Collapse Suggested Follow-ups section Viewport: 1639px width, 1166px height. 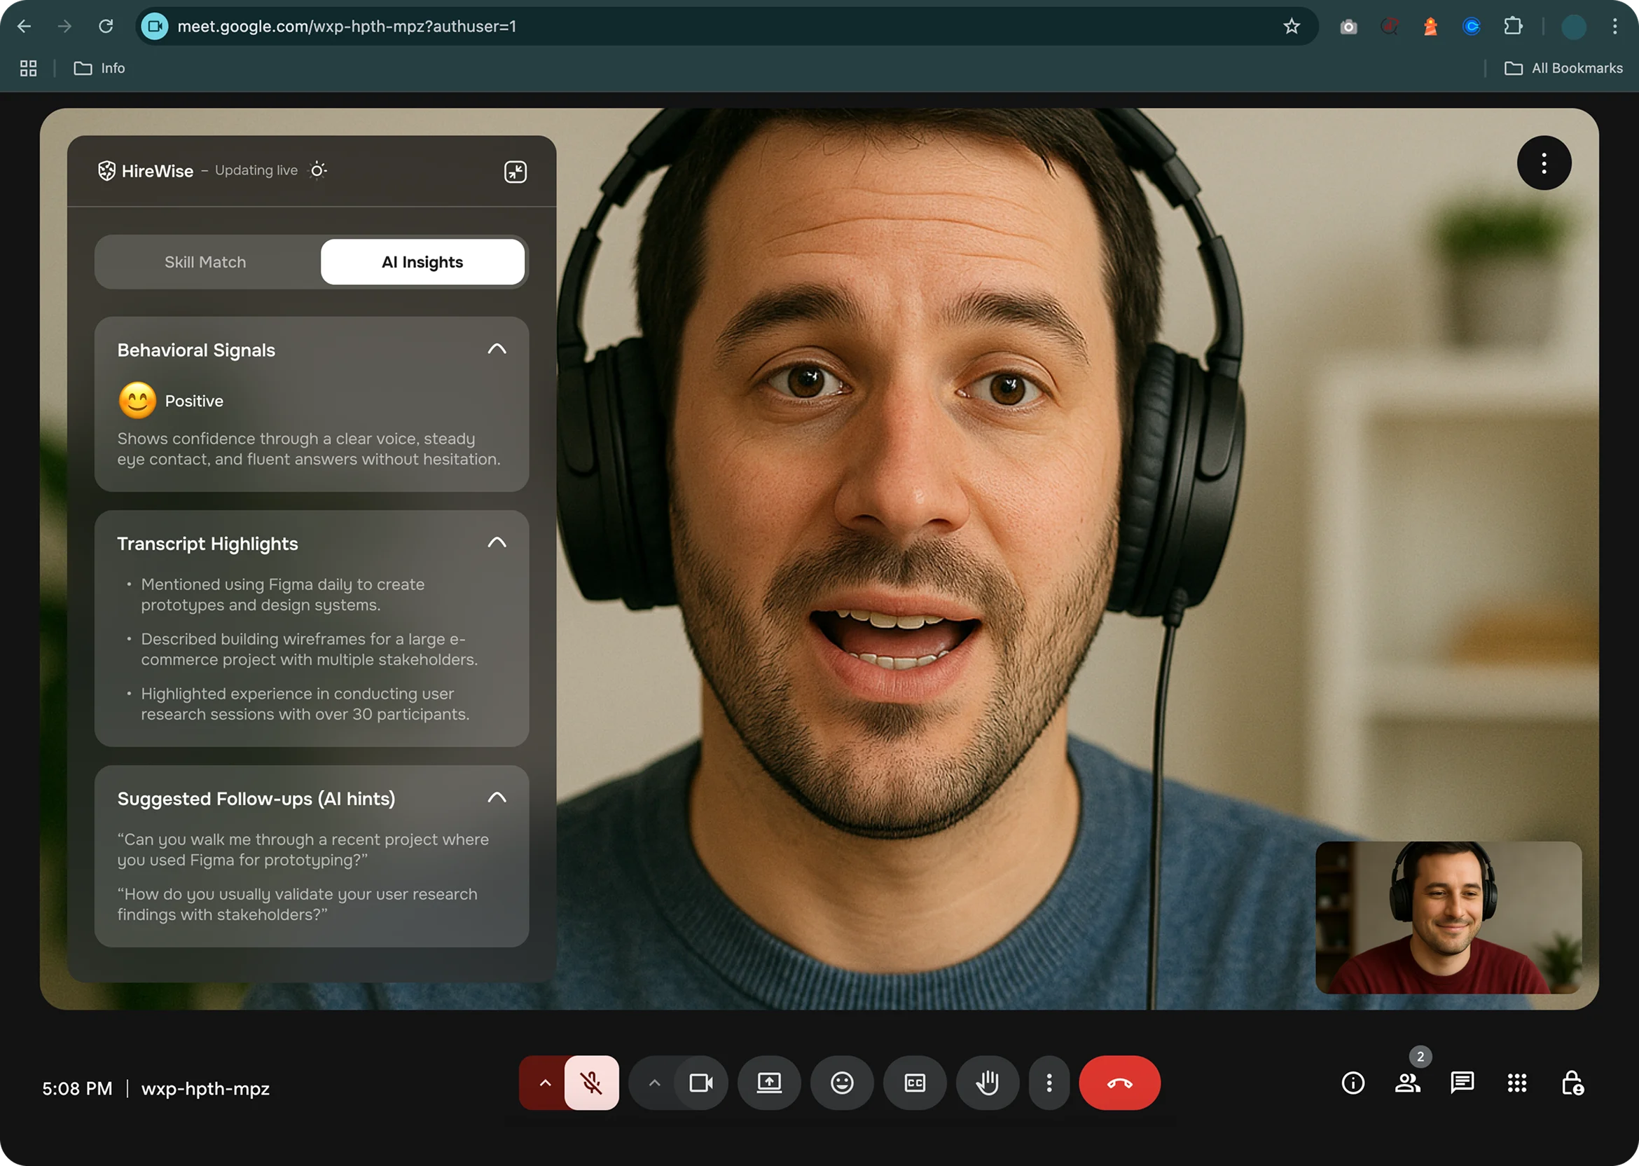pos(497,797)
